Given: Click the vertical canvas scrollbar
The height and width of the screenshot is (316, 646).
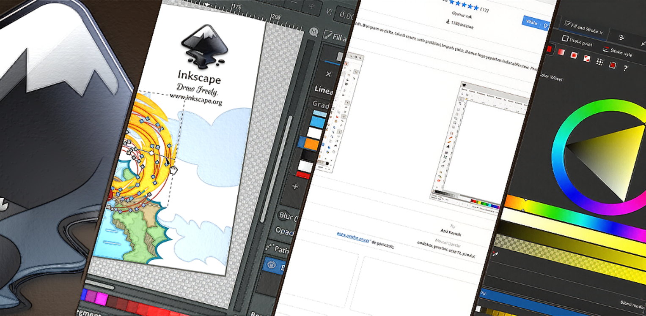Looking at the screenshot, I should click(277, 169).
